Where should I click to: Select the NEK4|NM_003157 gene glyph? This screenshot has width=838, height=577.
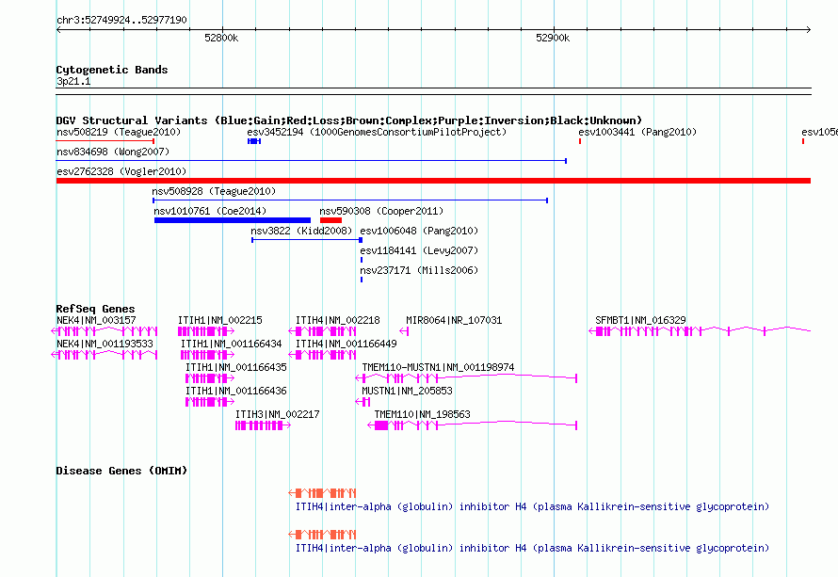point(105,331)
